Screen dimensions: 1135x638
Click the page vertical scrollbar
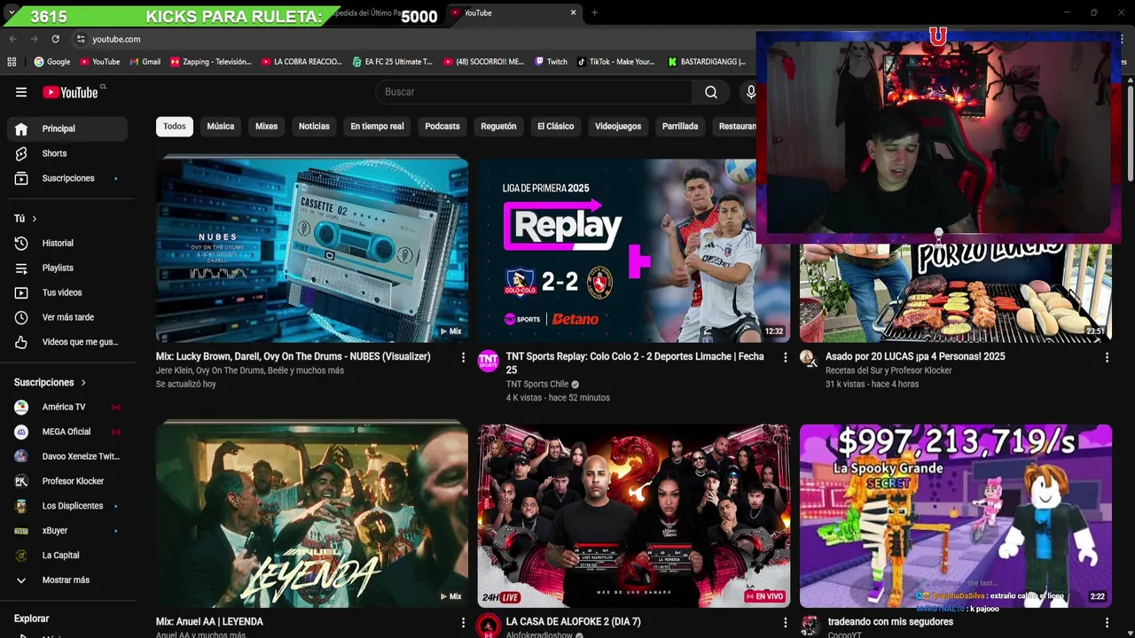(1130, 133)
